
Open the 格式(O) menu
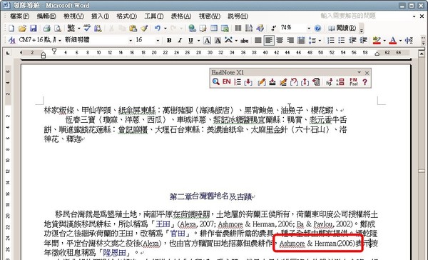pyautogui.click(x=127, y=16)
